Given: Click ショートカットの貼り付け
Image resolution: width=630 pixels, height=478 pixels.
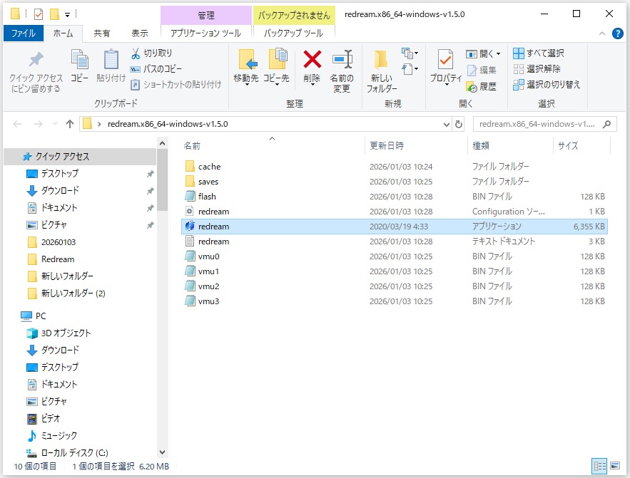Looking at the screenshot, I should 176,85.
